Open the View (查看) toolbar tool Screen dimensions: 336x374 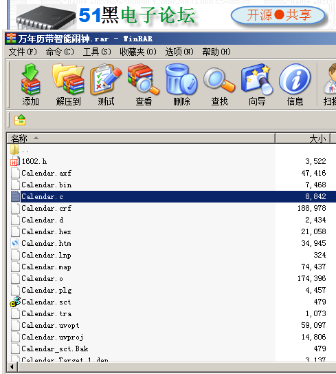pyautogui.click(x=144, y=85)
